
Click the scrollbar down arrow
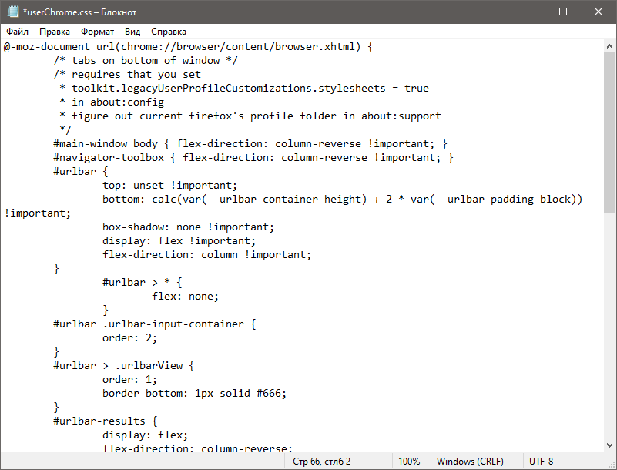pyautogui.click(x=609, y=445)
